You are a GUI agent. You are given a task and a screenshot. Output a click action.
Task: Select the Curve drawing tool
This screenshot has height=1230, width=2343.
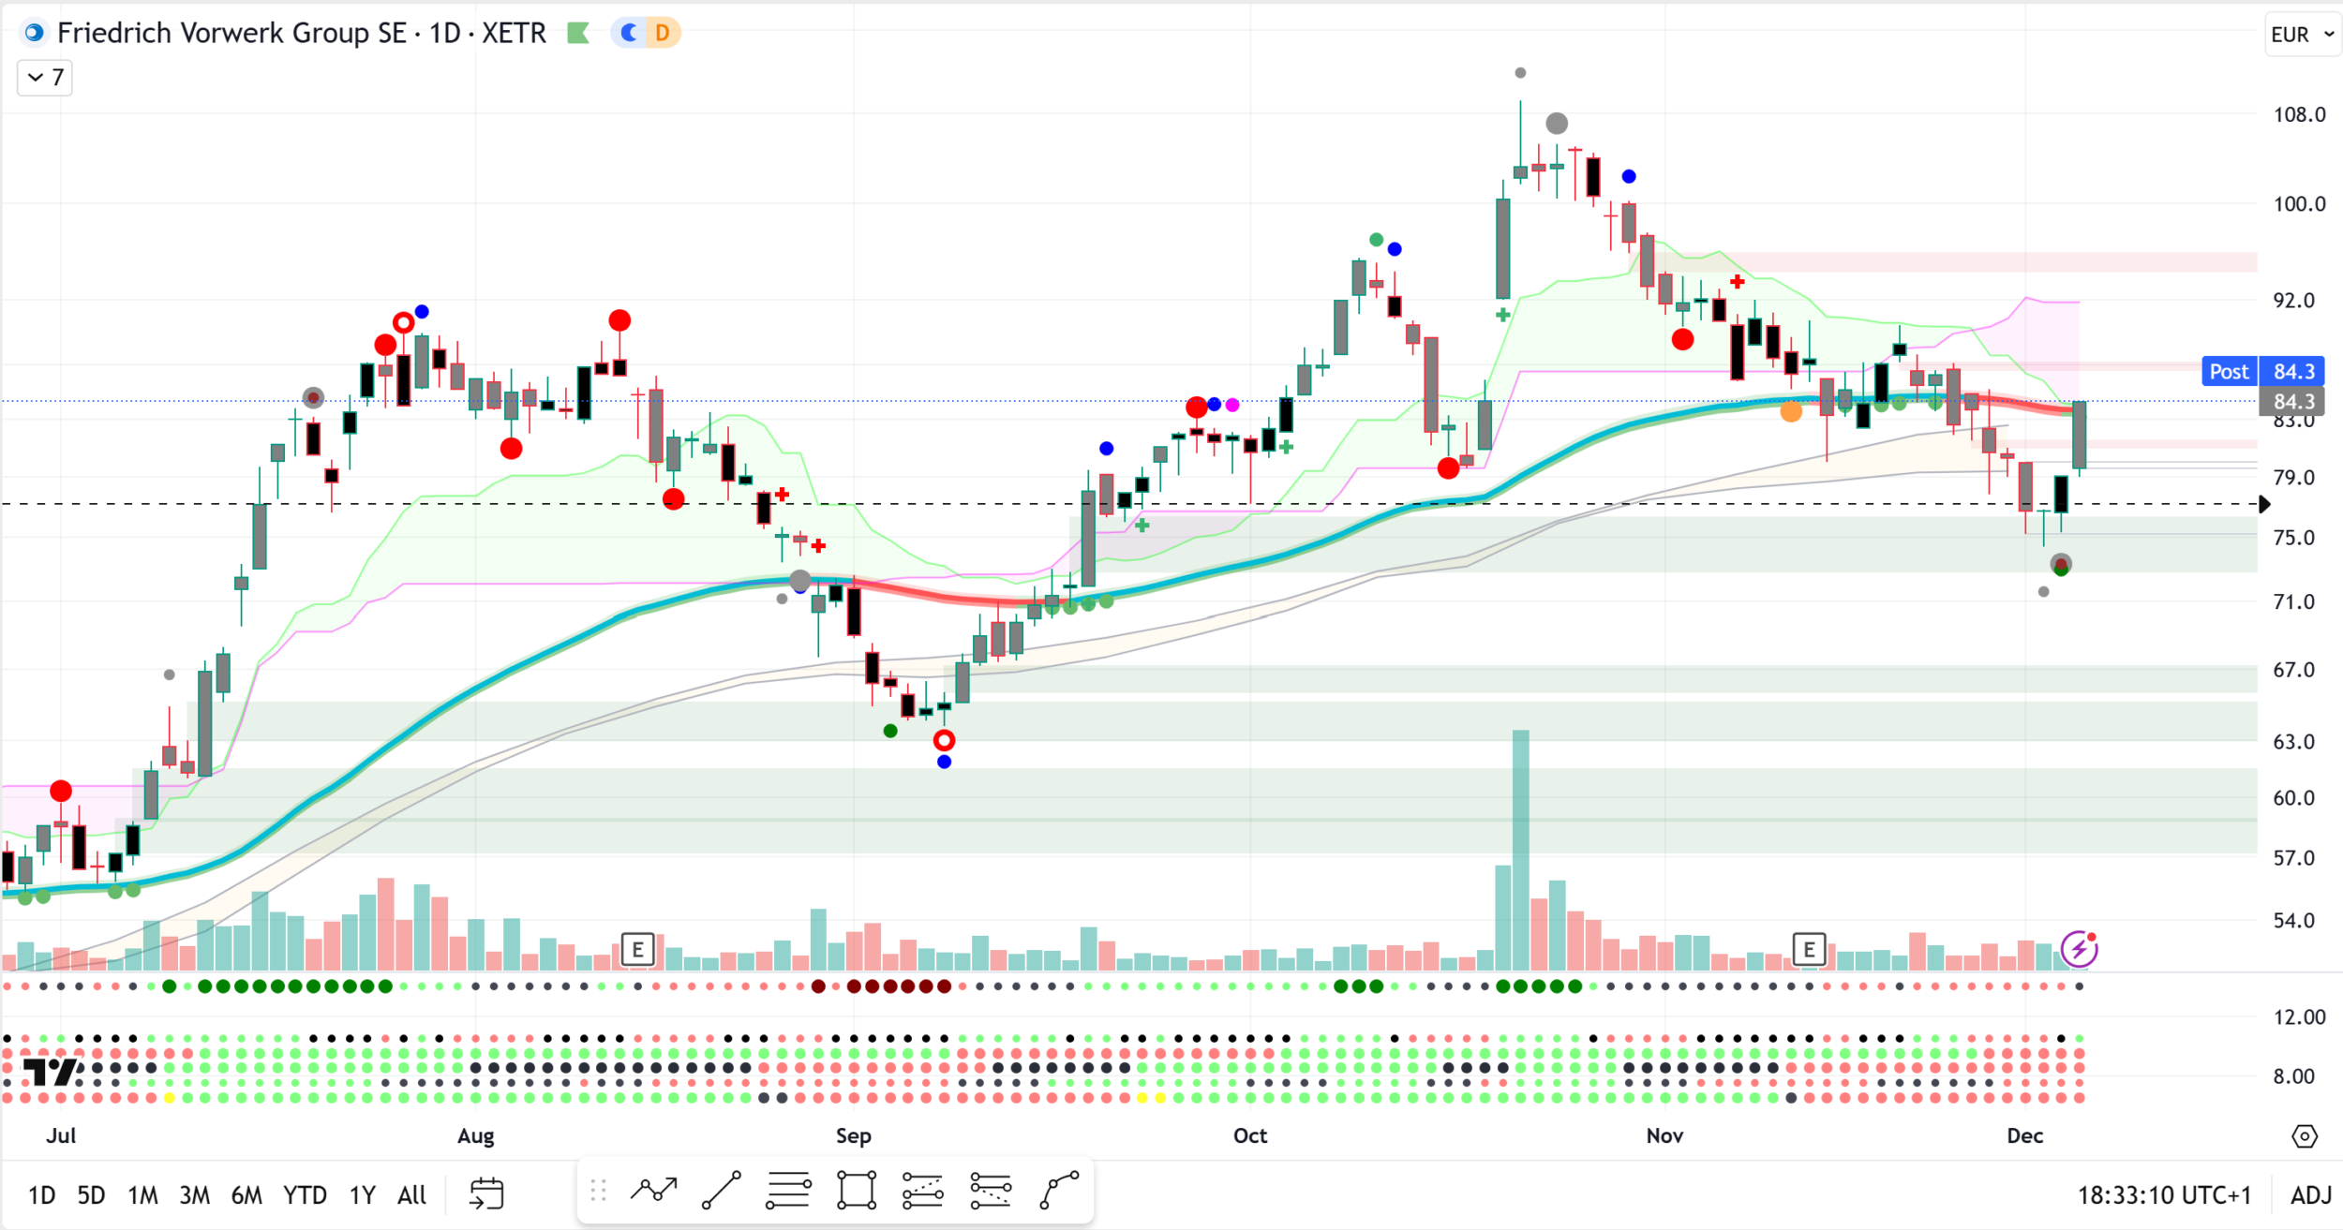coord(1060,1191)
